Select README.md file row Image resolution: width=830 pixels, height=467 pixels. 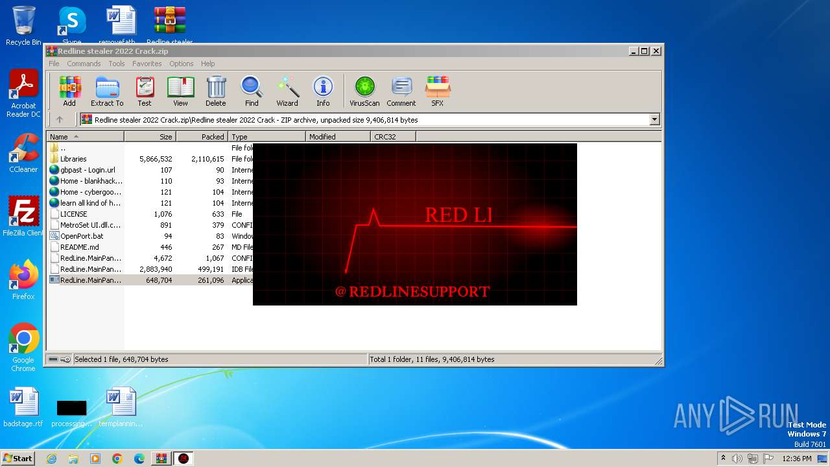tap(150, 247)
